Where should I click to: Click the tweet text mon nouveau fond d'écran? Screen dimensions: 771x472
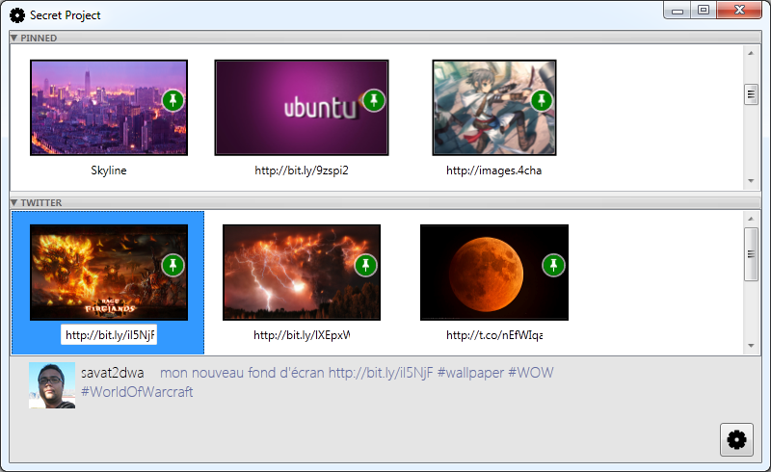click(242, 373)
